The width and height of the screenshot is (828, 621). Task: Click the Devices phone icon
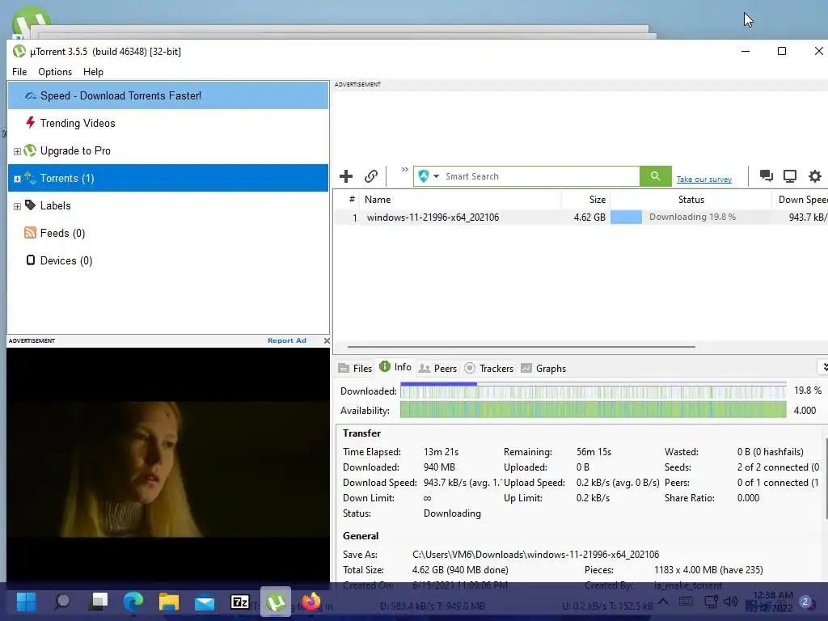[x=31, y=260]
